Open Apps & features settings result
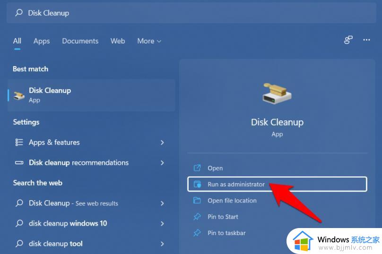 [x=91, y=142]
